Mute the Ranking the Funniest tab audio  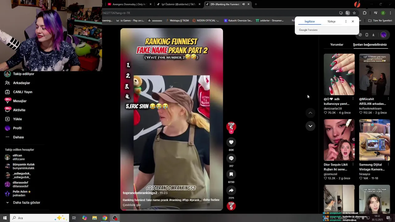point(243,4)
